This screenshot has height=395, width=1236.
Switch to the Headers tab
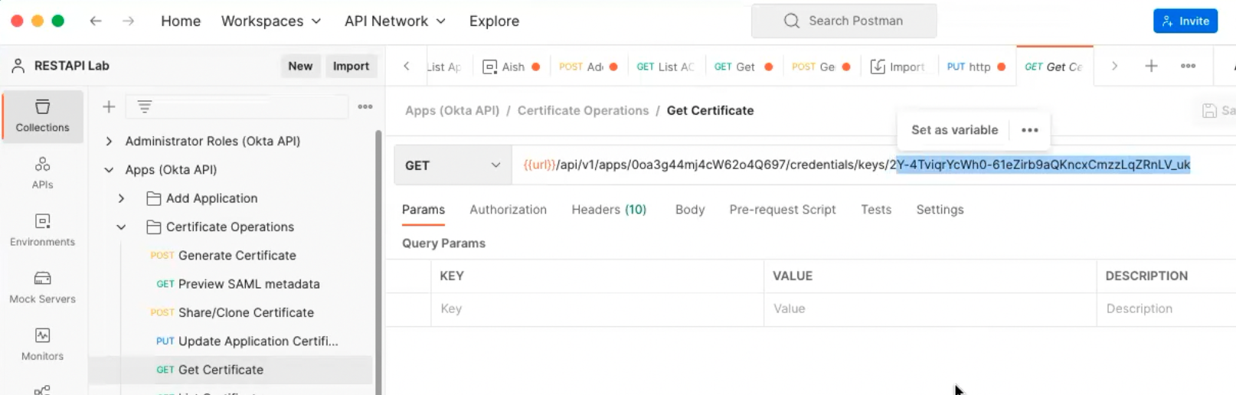point(608,210)
